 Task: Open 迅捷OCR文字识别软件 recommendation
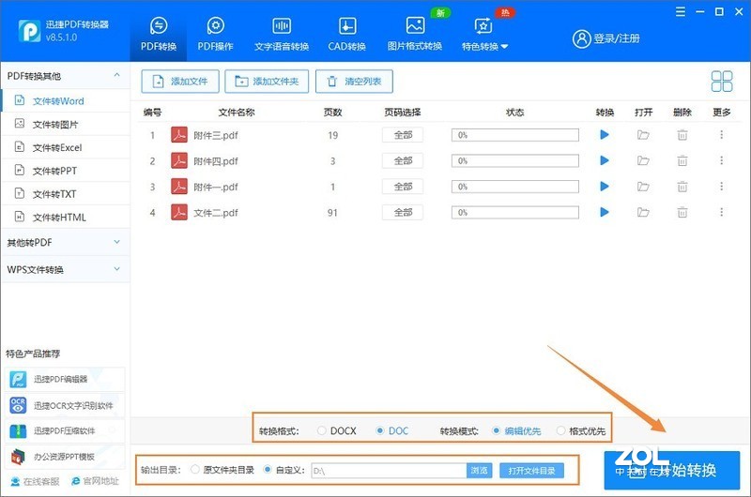coord(65,406)
